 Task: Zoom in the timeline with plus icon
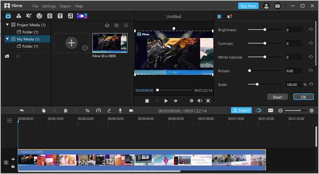click(x=311, y=111)
